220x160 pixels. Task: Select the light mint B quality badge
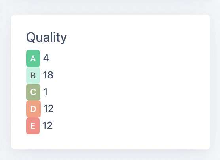click(x=33, y=75)
